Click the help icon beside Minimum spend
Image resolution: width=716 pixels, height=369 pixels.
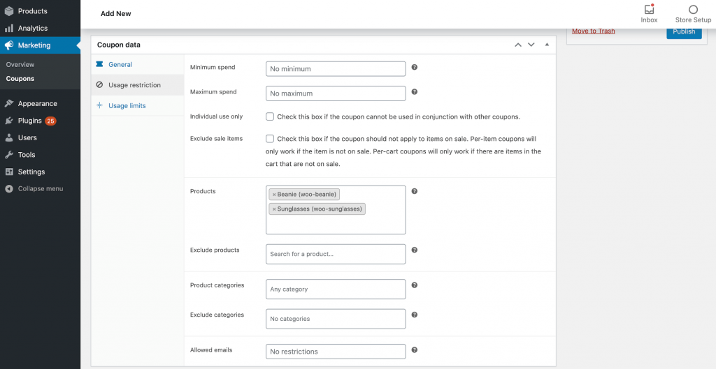415,68
